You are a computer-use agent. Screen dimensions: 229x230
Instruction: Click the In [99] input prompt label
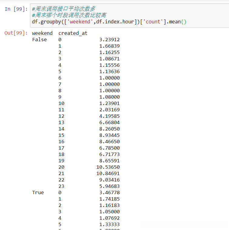coord(16,9)
